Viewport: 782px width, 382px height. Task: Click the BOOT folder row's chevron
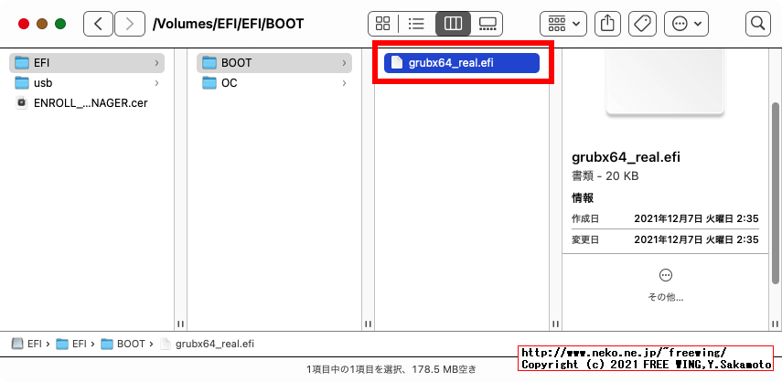click(x=344, y=63)
